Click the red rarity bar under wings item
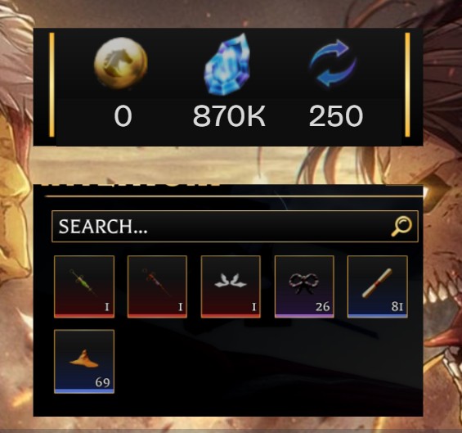The image size is (462, 433). point(231,316)
